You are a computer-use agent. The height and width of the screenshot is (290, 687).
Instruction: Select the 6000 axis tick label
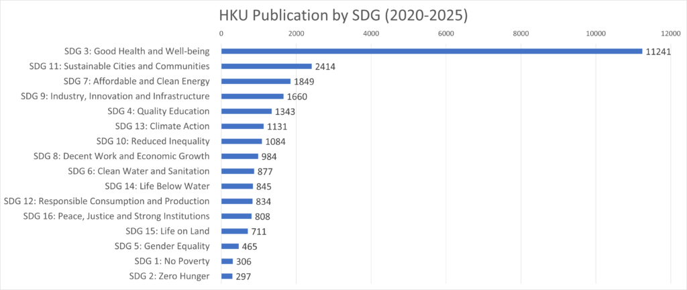tap(445, 33)
